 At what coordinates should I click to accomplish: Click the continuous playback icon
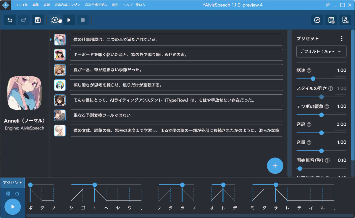[x=55, y=20]
